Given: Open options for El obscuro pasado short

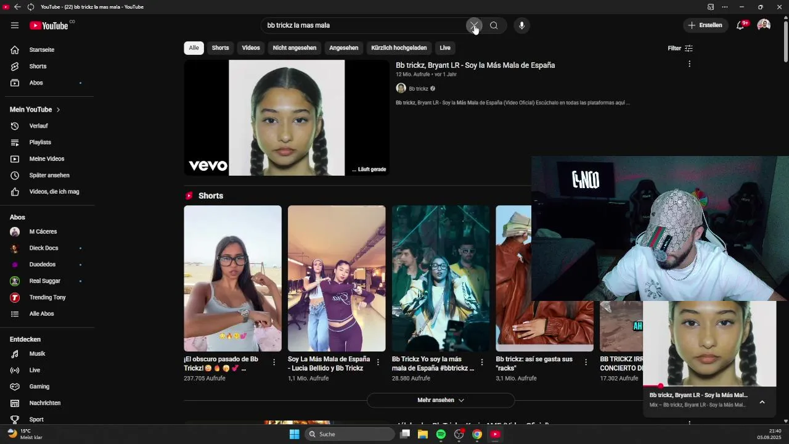Looking at the screenshot, I should [274, 363].
